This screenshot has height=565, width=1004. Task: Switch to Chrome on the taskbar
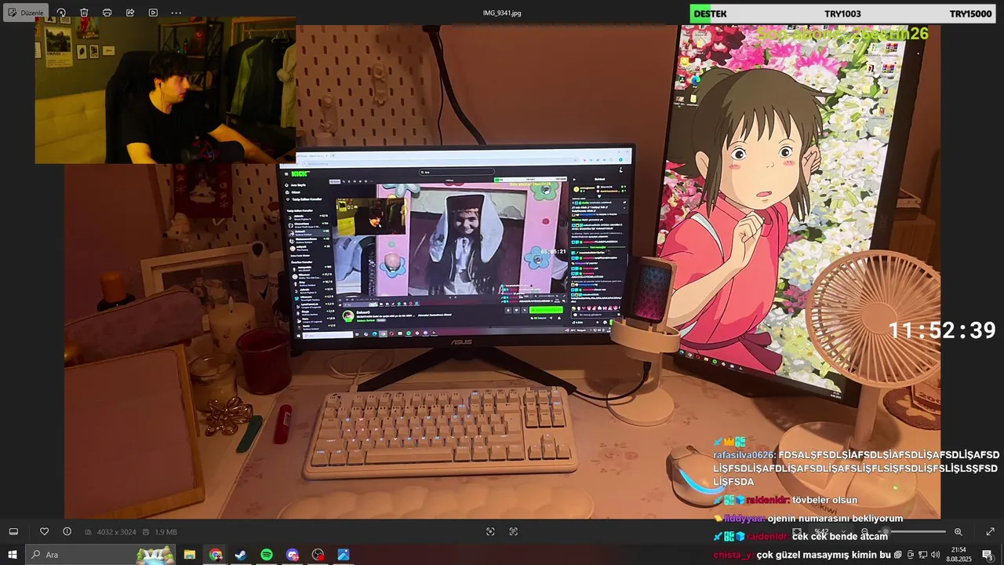[x=216, y=555]
